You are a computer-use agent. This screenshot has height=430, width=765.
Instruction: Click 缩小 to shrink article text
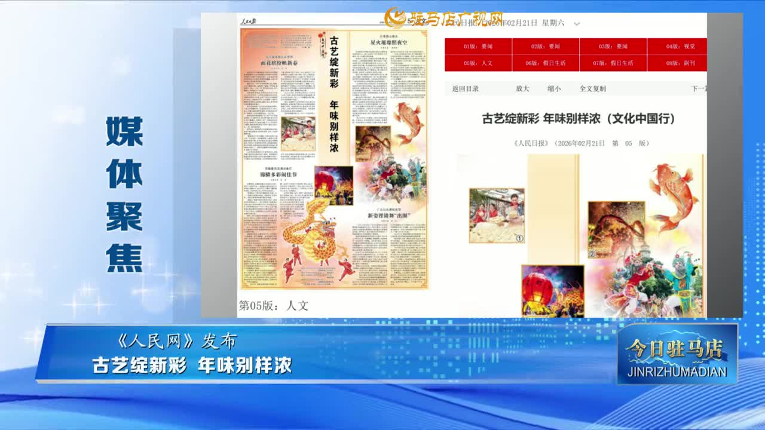point(554,89)
